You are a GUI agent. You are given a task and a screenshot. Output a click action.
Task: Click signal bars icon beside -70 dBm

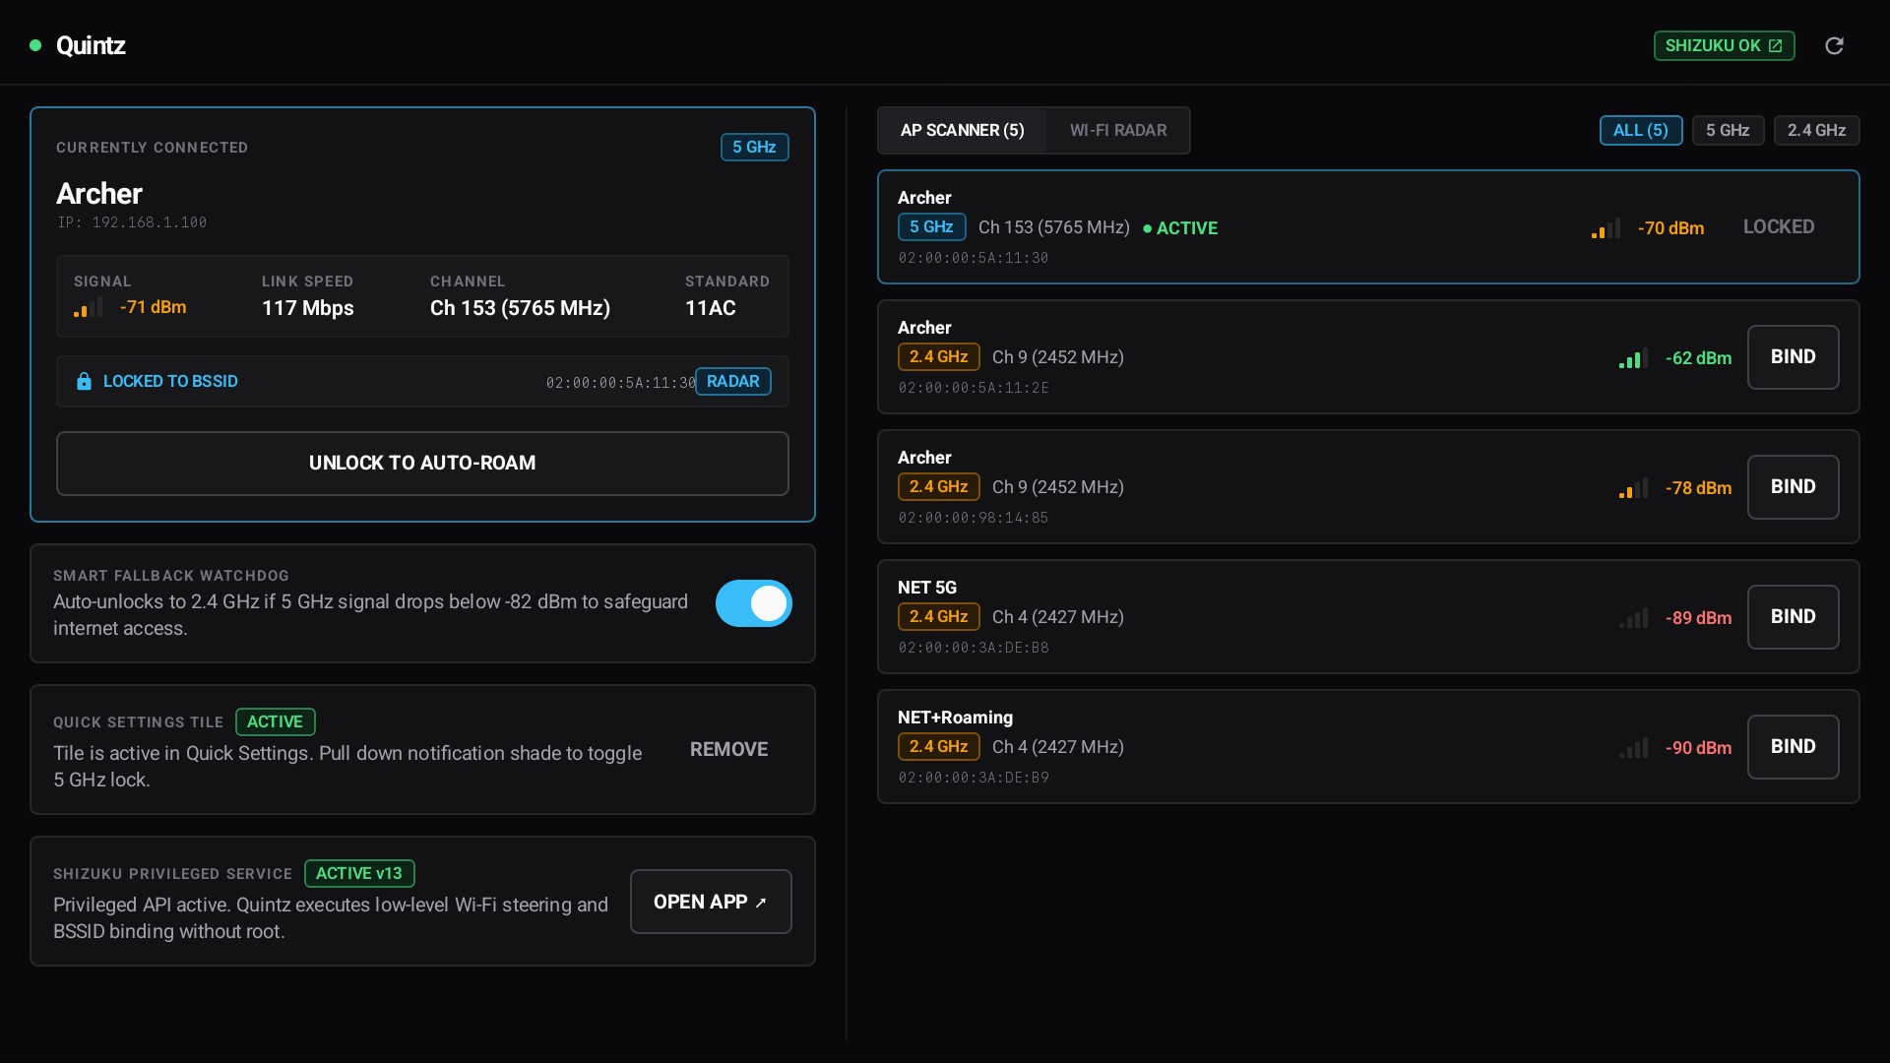[1606, 228]
